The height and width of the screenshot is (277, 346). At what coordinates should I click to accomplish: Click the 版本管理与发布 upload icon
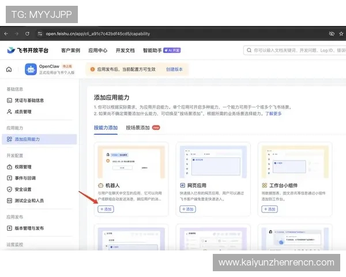coord(9,228)
